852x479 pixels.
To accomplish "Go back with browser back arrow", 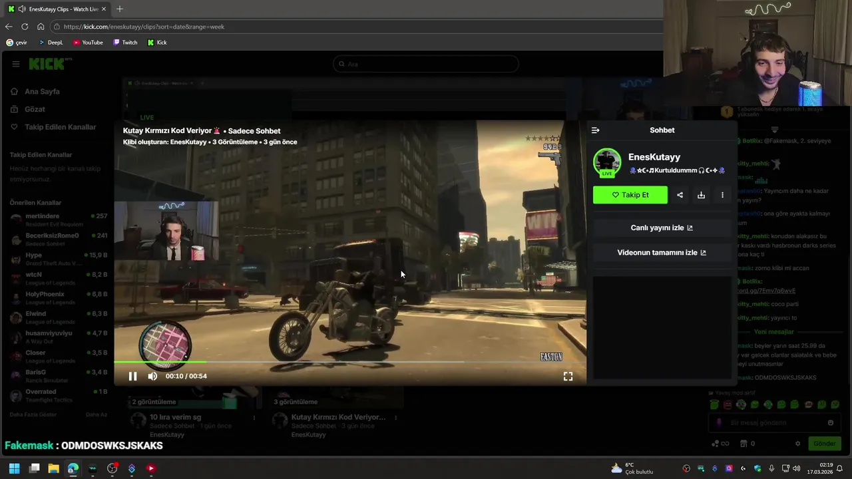I will click(9, 27).
